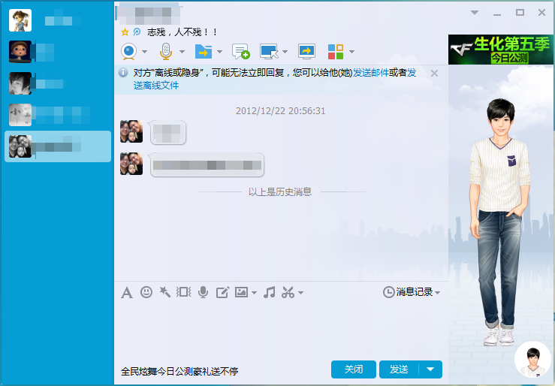The width and height of the screenshot is (555, 386).
Task: Click the yellow star level icon
Action: point(125,32)
